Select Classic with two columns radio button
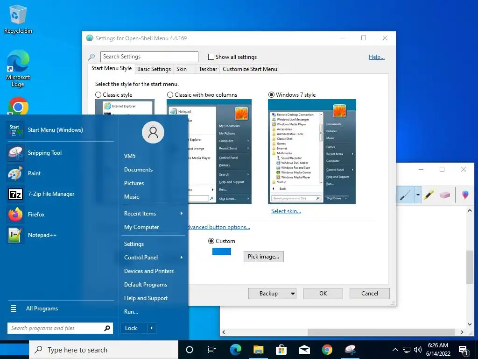The height and width of the screenshot is (359, 478). (x=170, y=95)
